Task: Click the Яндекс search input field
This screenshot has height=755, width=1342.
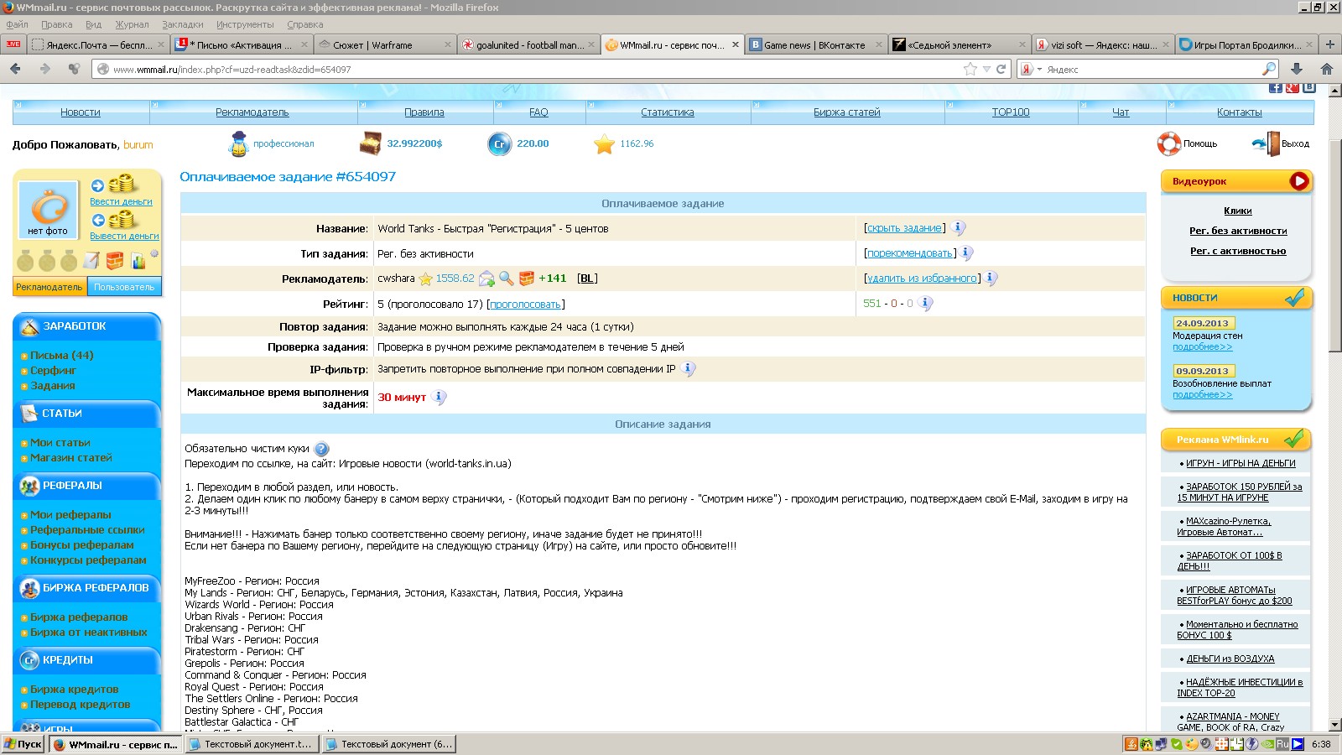Action: (x=1153, y=69)
